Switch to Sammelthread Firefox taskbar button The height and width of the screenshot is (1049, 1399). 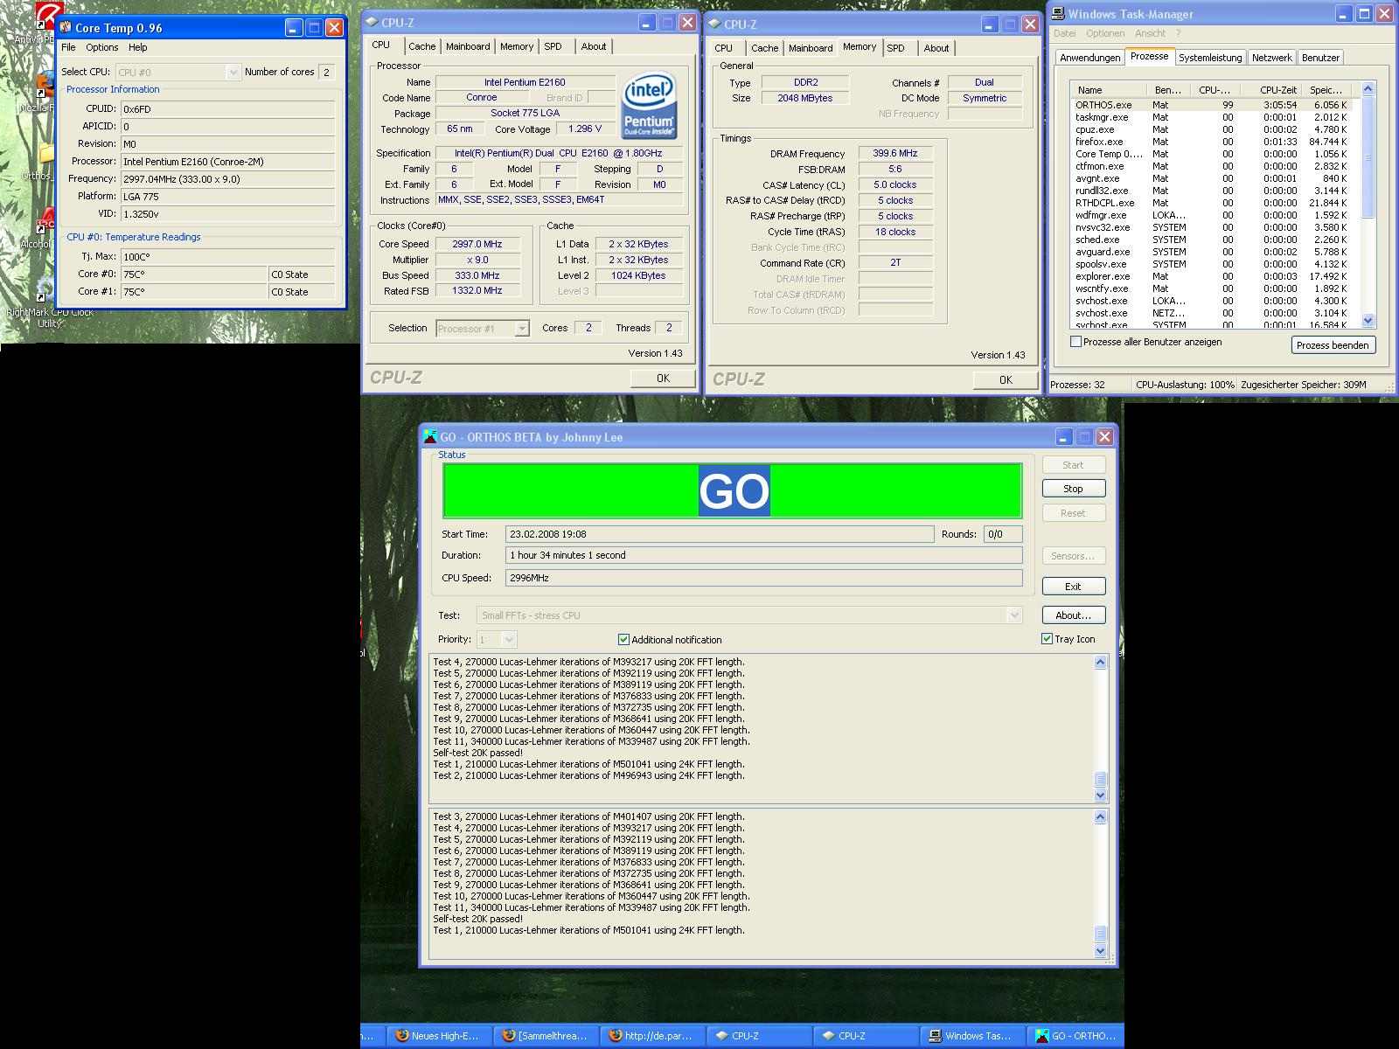(546, 1036)
